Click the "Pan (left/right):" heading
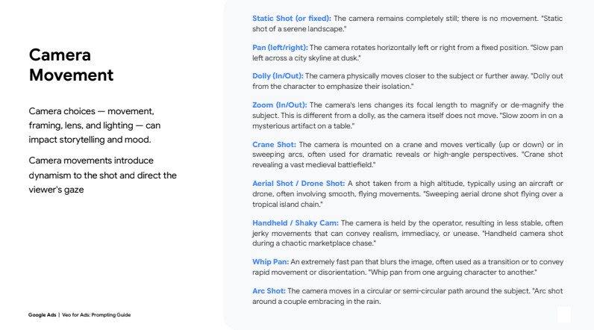Viewport: 594px width, 330px height. pyautogui.click(x=278, y=47)
